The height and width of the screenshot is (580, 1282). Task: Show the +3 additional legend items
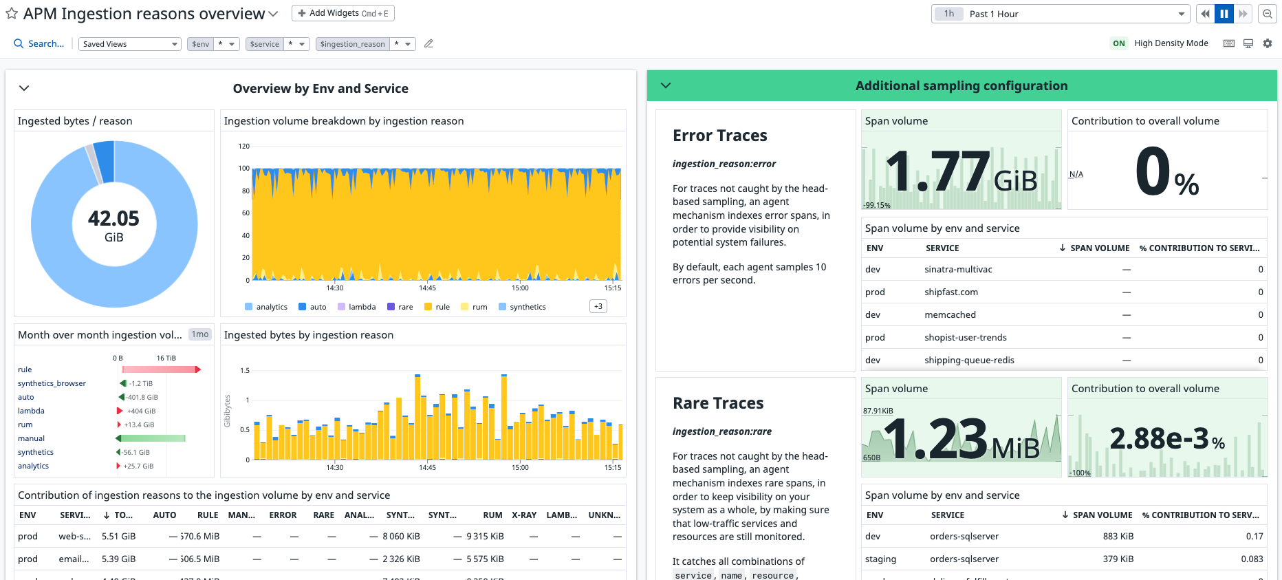(x=598, y=306)
